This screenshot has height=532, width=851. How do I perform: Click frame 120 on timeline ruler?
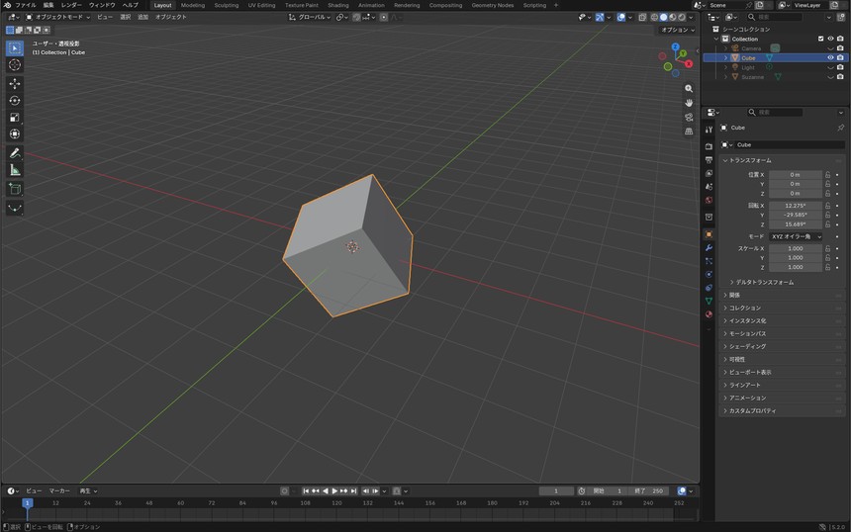pyautogui.click(x=337, y=502)
